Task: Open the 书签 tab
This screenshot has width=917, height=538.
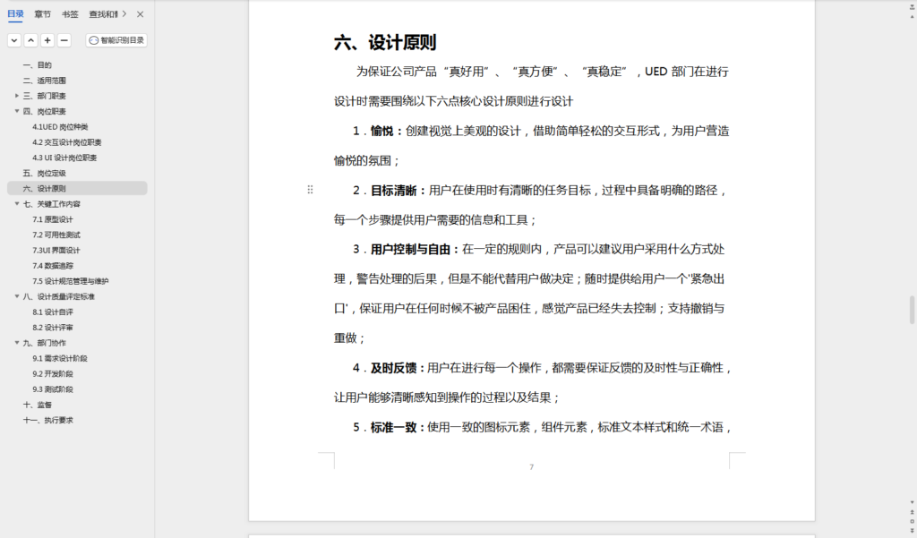Action: click(x=70, y=14)
